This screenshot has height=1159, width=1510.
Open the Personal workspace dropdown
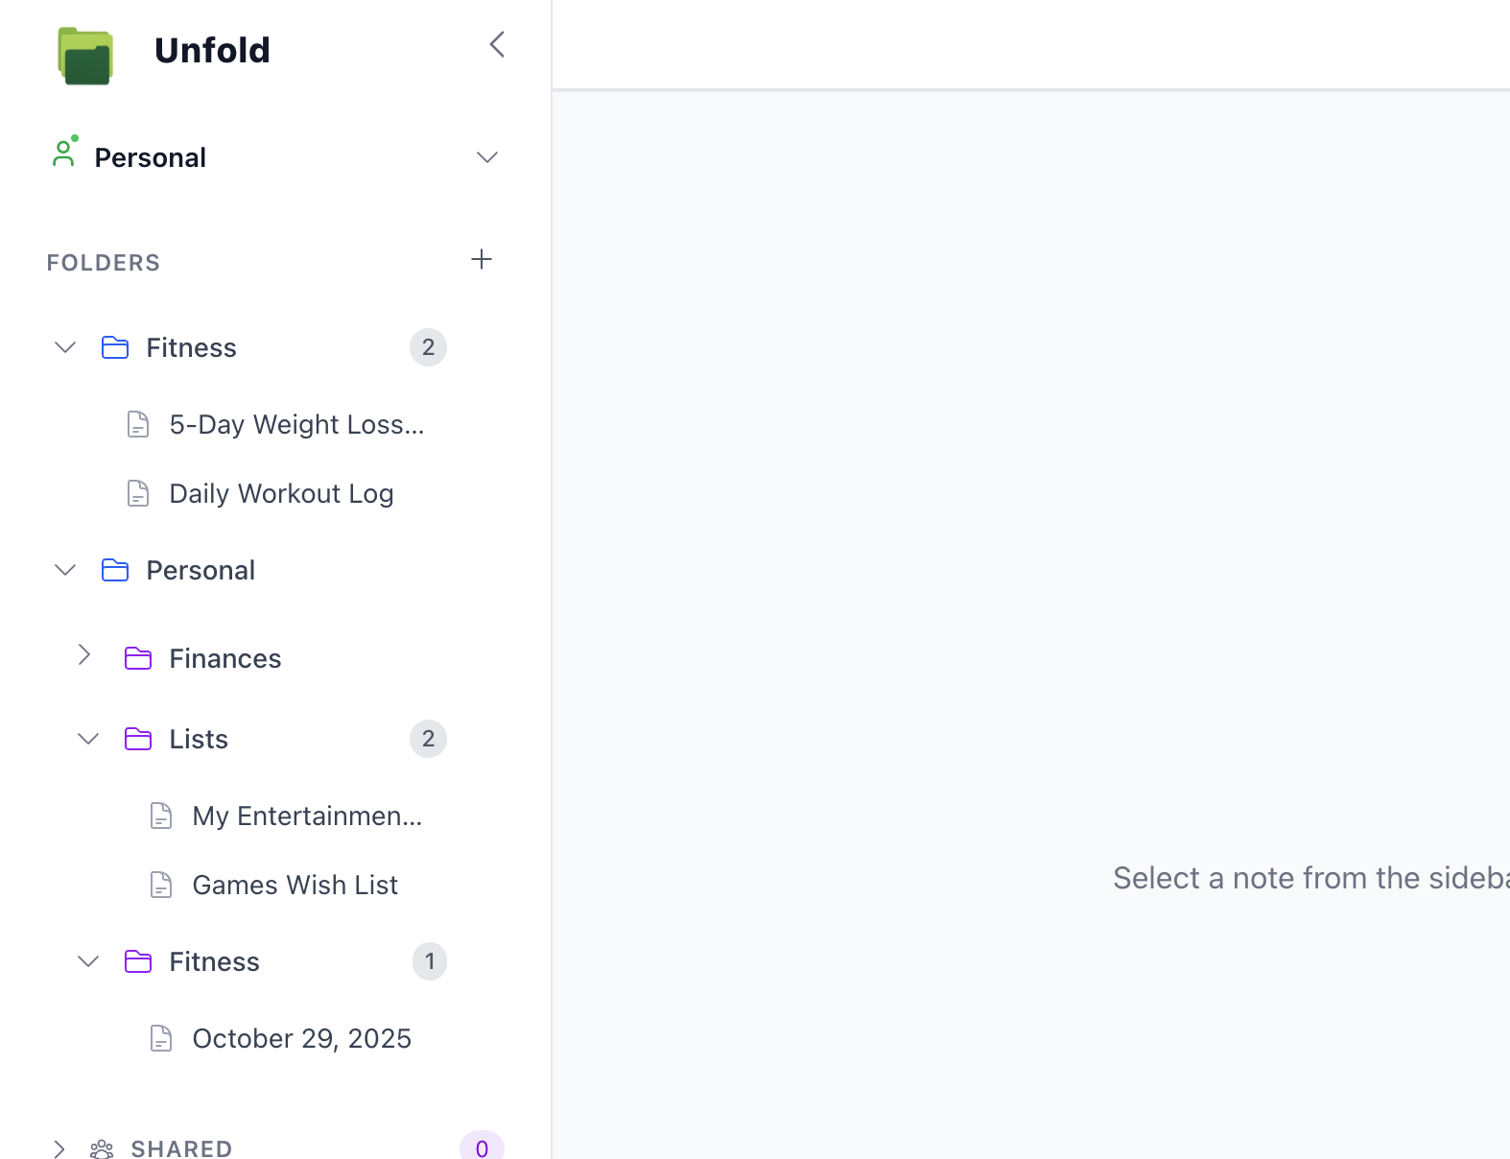coord(487,156)
